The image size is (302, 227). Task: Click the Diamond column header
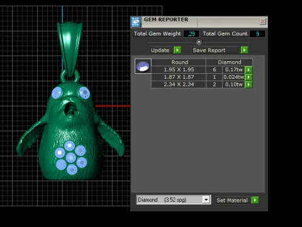(x=229, y=62)
